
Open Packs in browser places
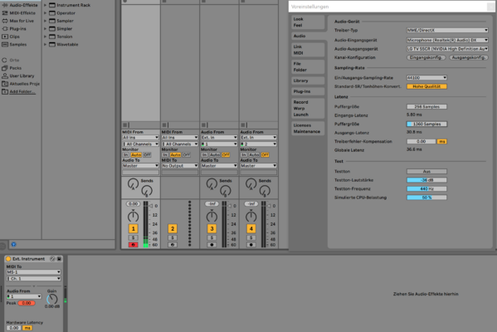point(12,68)
